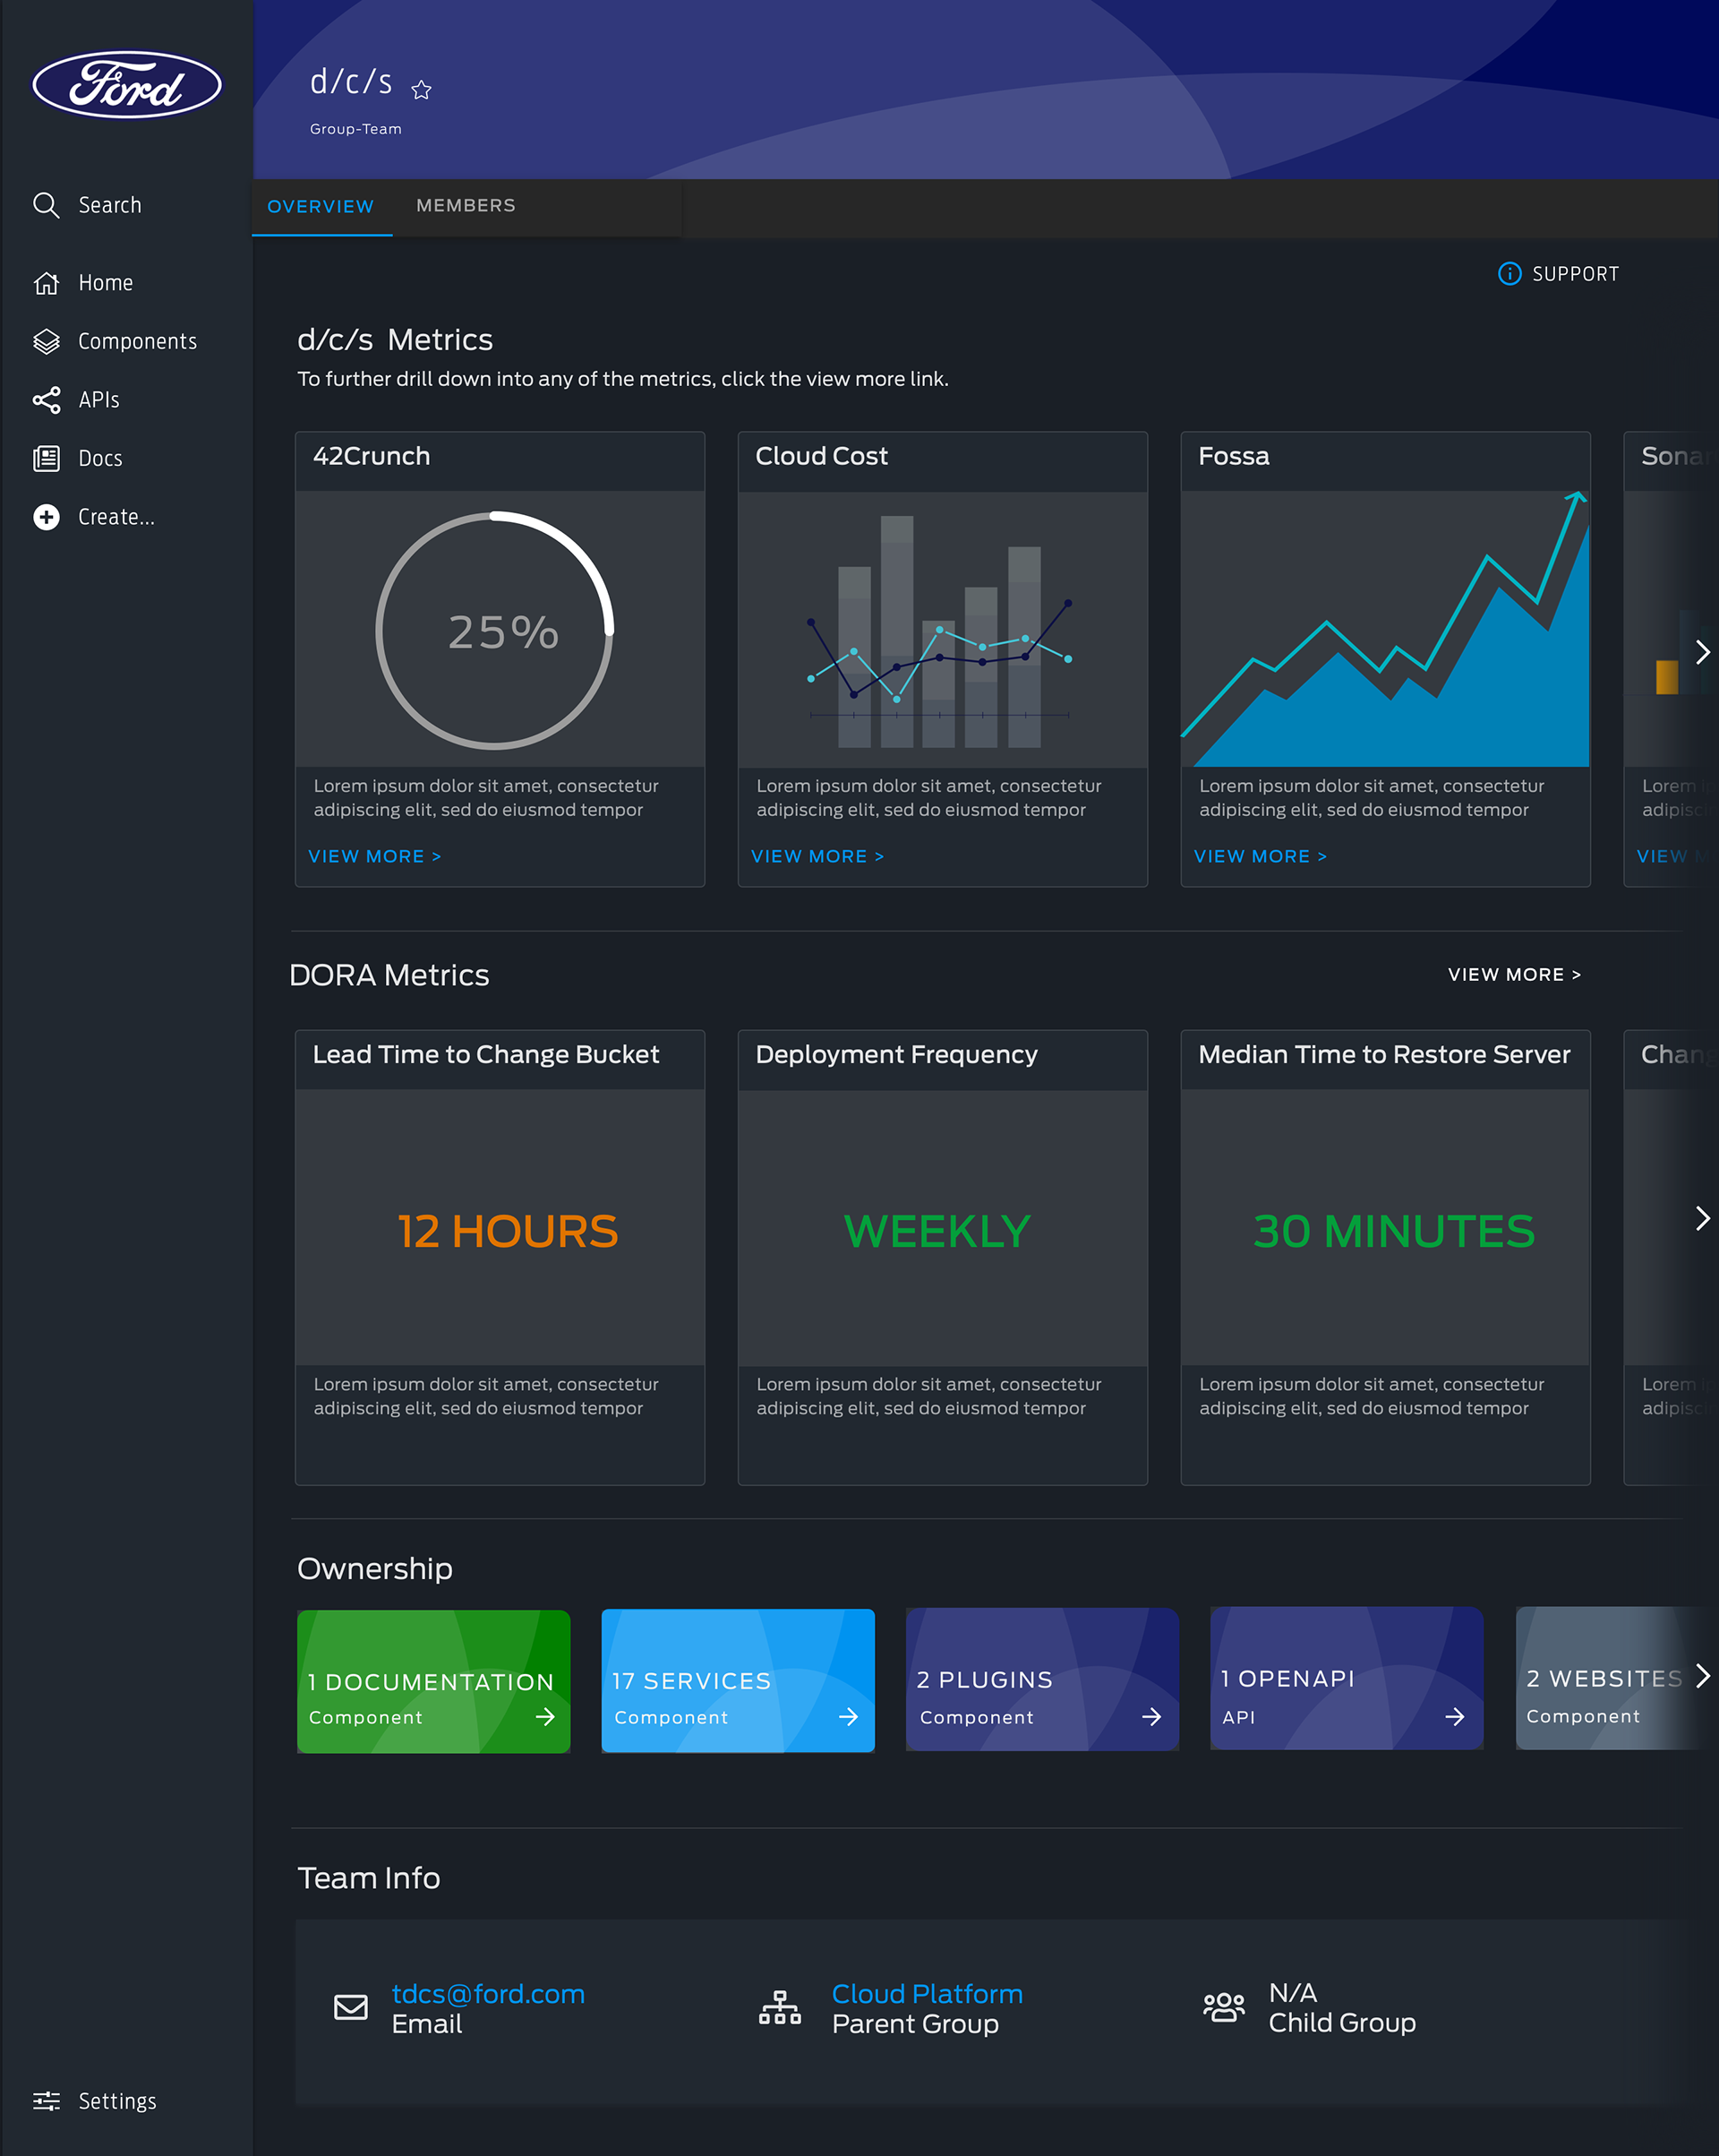Click arrow on 2 Plugins card
The image size is (1719, 2156).
[x=1151, y=1717]
